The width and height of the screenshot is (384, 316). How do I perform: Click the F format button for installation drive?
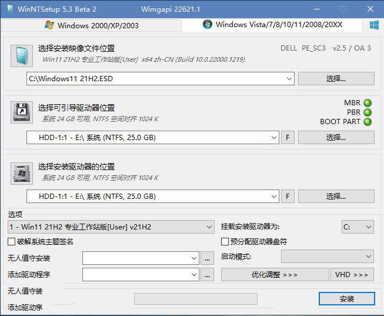point(288,197)
